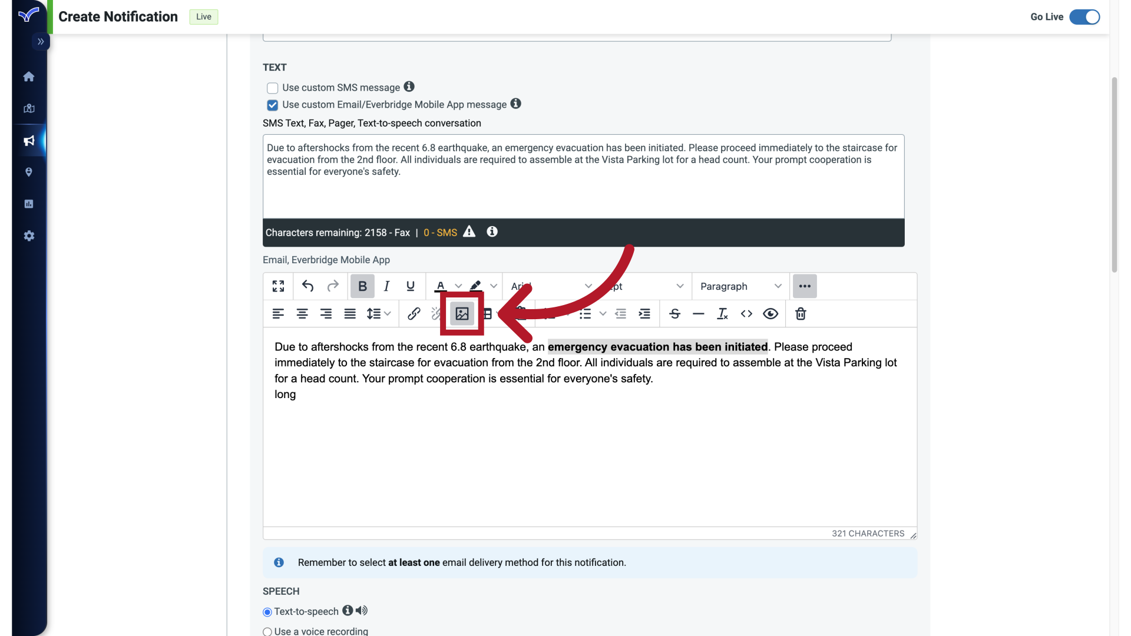The height and width of the screenshot is (636, 1131).
Task: Show info for custom Email/Mobile App message
Action: 515,104
